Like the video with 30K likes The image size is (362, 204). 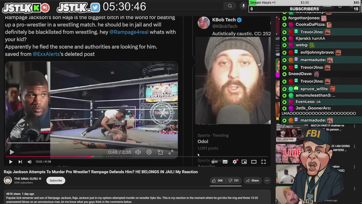(x=217, y=180)
